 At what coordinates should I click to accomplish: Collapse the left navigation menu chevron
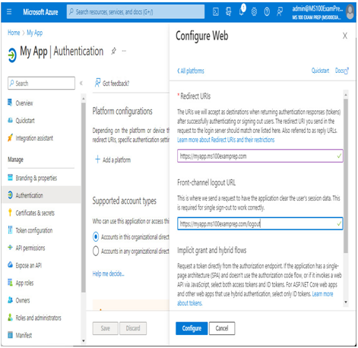[x=81, y=83]
